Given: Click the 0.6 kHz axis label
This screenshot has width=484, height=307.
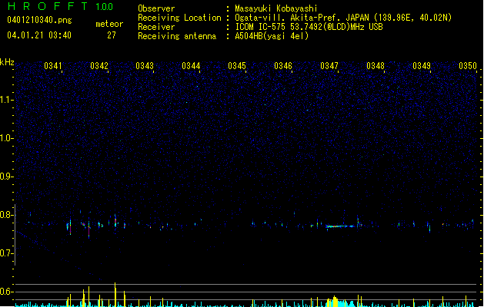Looking at the screenshot, I should click(x=7, y=292).
